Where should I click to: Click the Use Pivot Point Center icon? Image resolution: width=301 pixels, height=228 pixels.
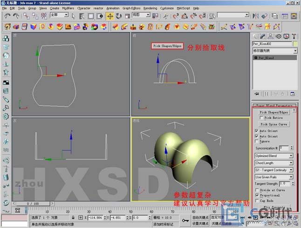coord(155,16)
